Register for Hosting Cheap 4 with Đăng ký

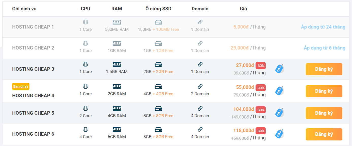324,91
